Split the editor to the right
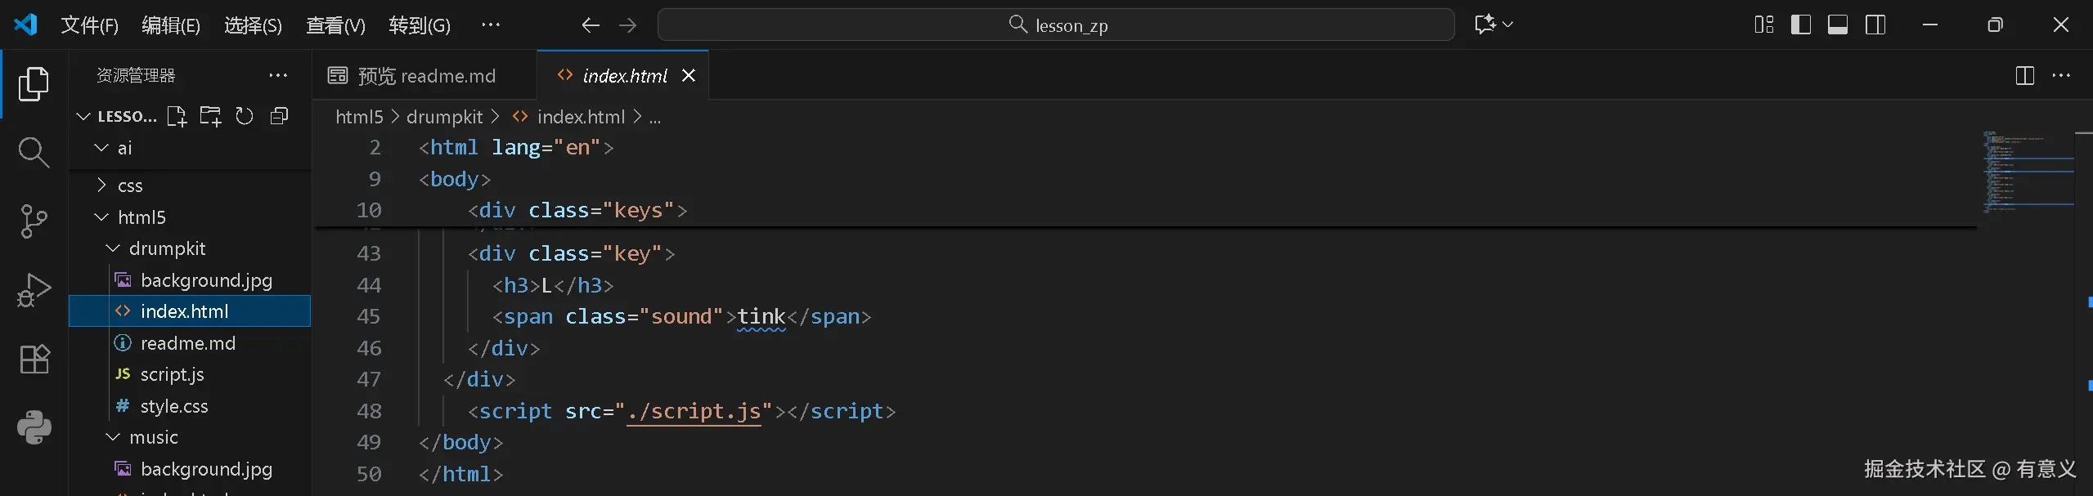Image resolution: width=2093 pixels, height=496 pixels. tap(2024, 76)
